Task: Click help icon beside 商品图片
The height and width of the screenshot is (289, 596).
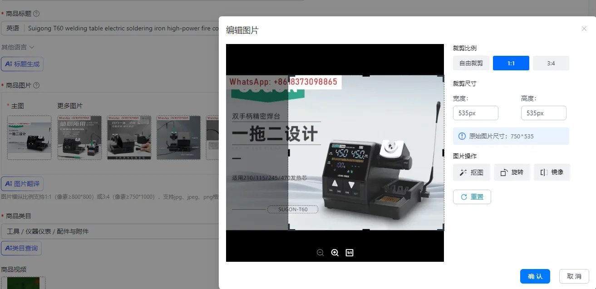Action: pos(36,85)
